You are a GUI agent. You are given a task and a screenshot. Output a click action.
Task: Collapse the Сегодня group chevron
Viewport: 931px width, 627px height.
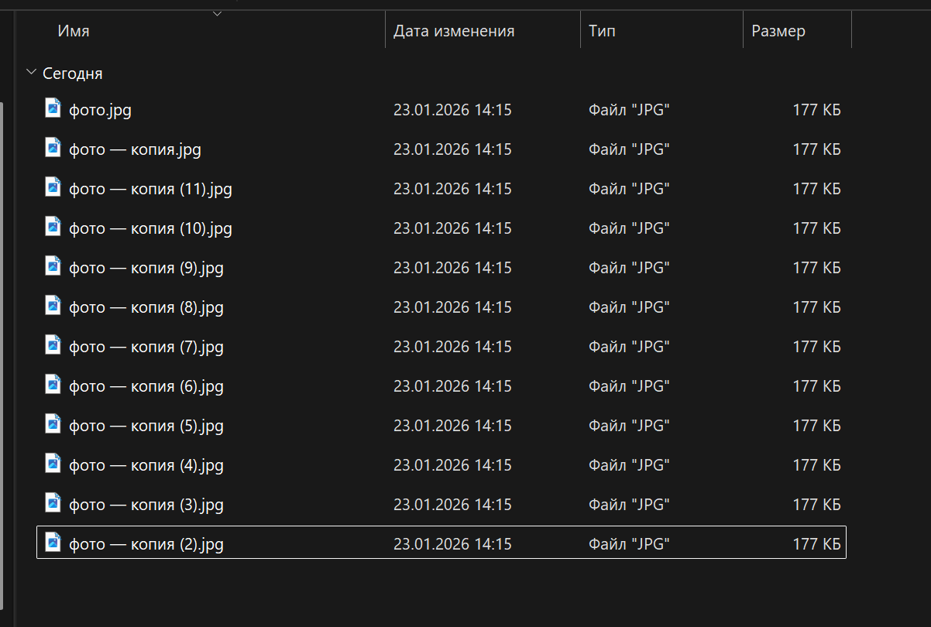click(x=31, y=73)
